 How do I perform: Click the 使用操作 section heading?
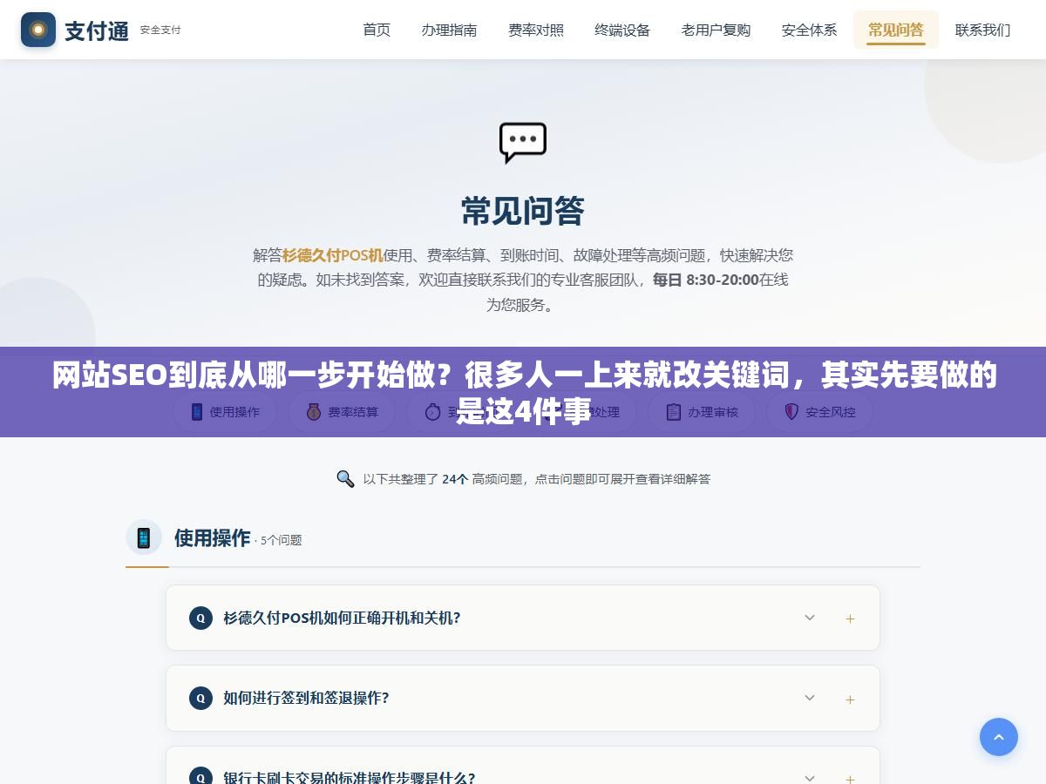click(x=212, y=537)
